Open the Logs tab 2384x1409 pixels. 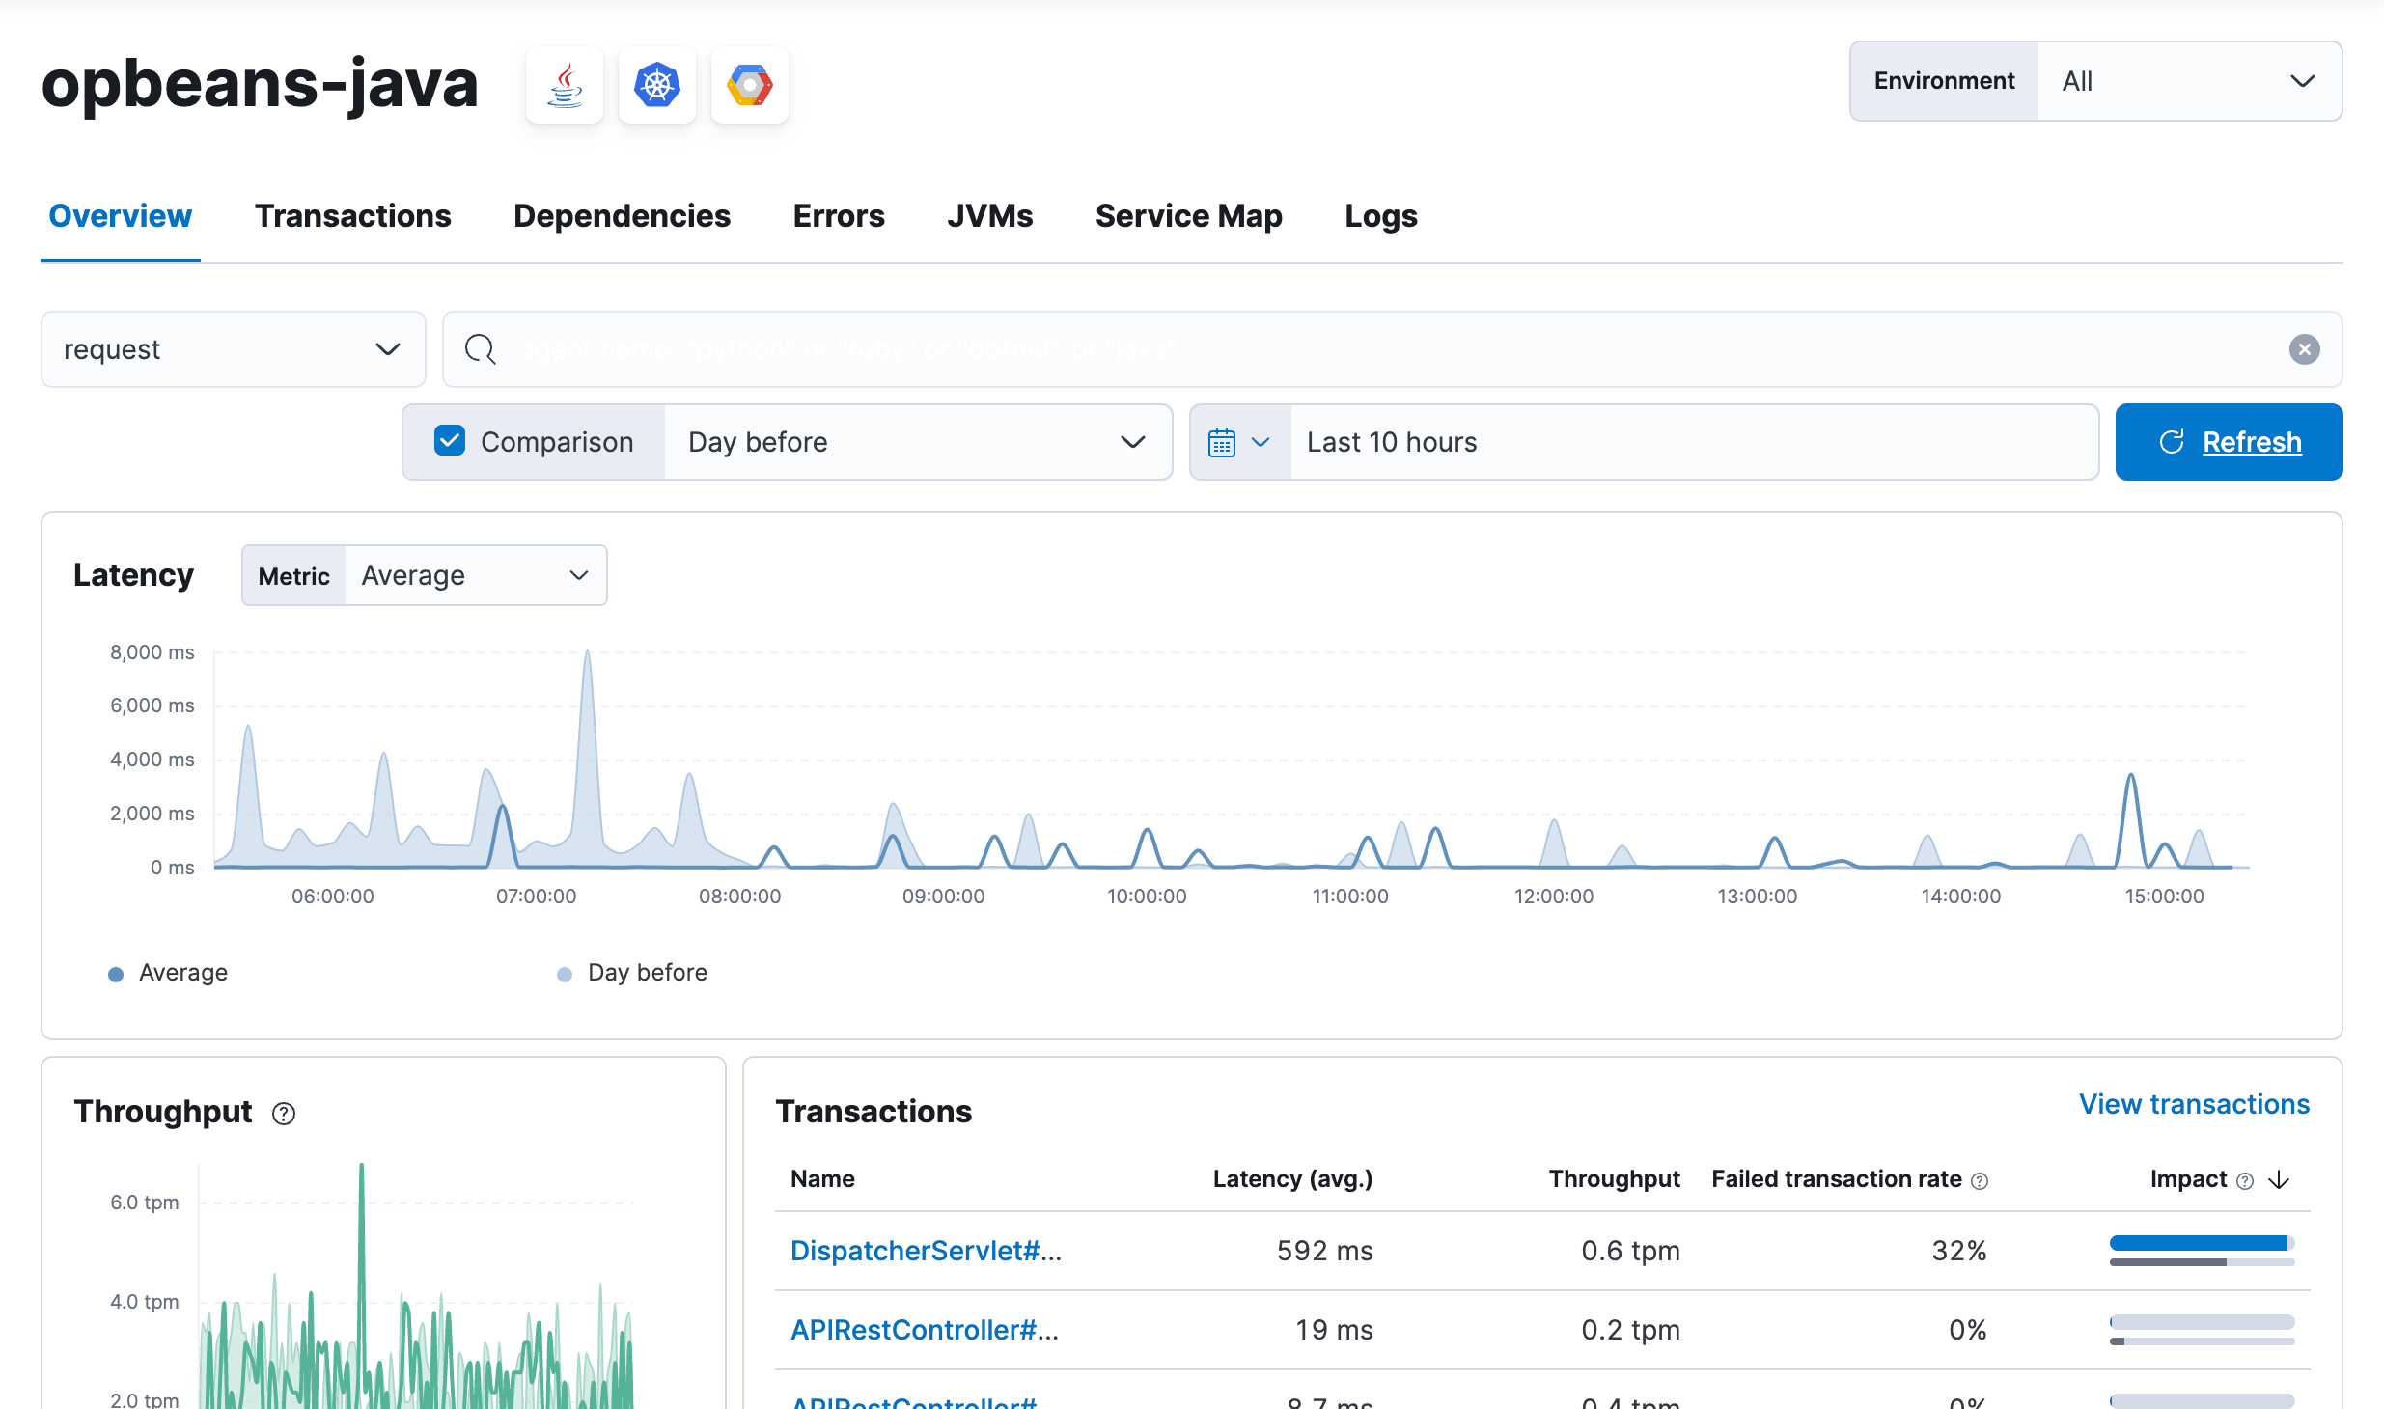[1381, 216]
